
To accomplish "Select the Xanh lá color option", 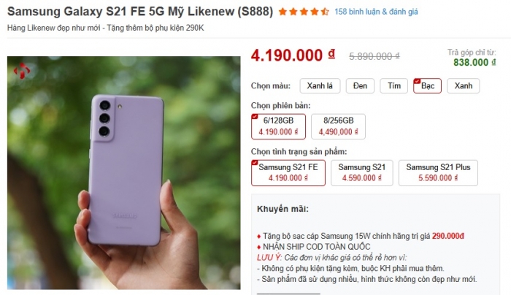I will click(x=319, y=86).
